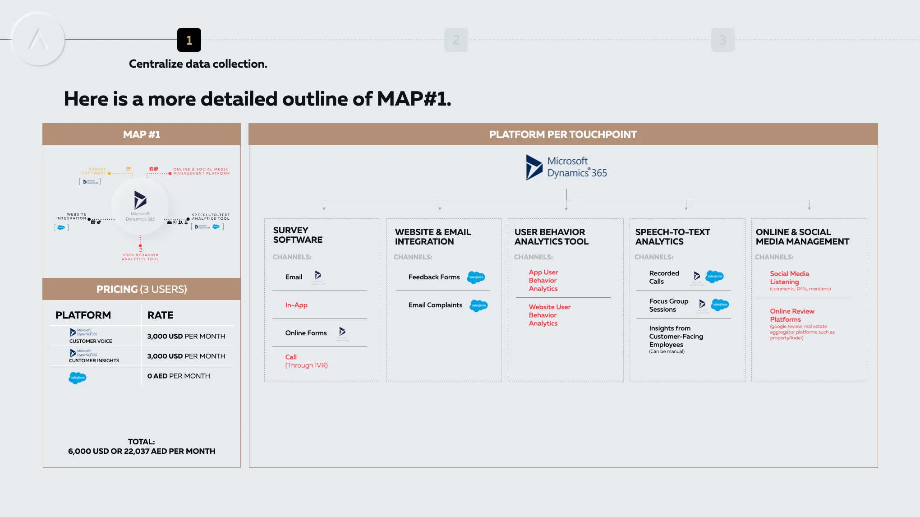Click the Email channel label

click(x=294, y=277)
